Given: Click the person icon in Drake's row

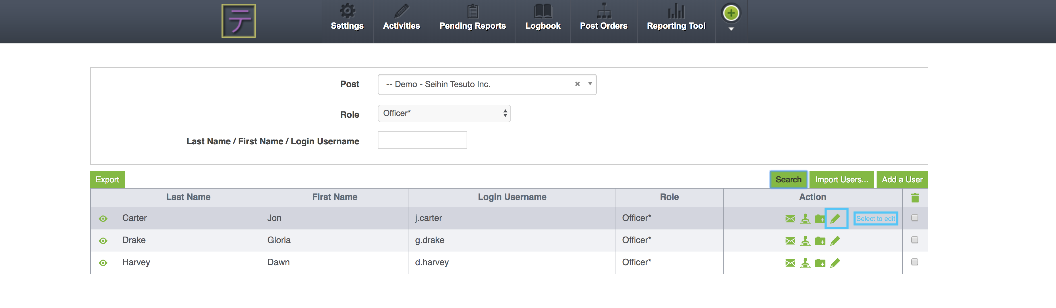Looking at the screenshot, I should coord(805,241).
